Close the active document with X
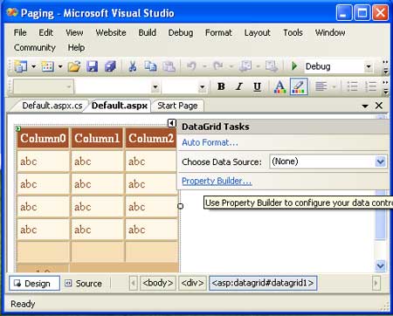 (x=379, y=106)
